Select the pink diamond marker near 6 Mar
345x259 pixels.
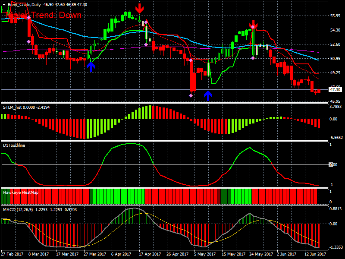click(29, 42)
